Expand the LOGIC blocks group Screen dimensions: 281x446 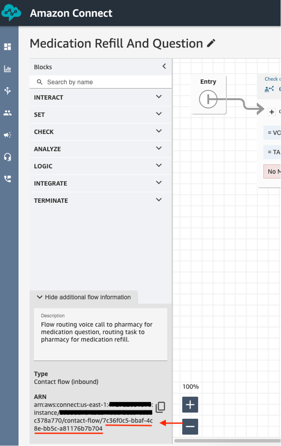[101, 166]
